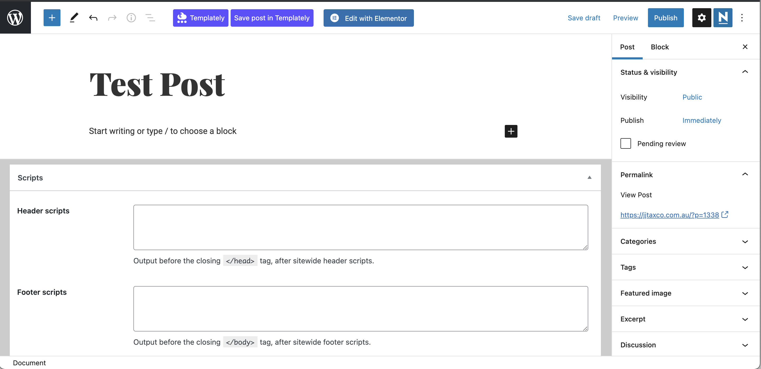The image size is (761, 369).
Task: Click inside the Header scripts textarea
Action: click(x=360, y=227)
